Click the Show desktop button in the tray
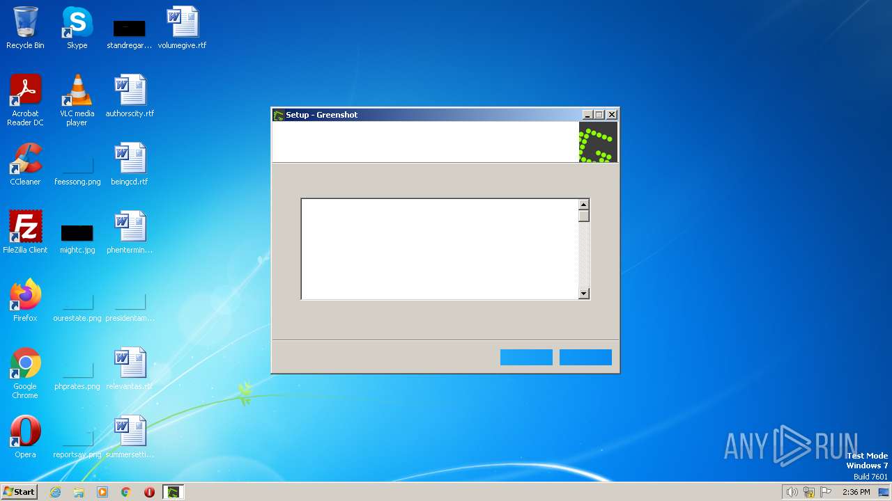 (884, 492)
